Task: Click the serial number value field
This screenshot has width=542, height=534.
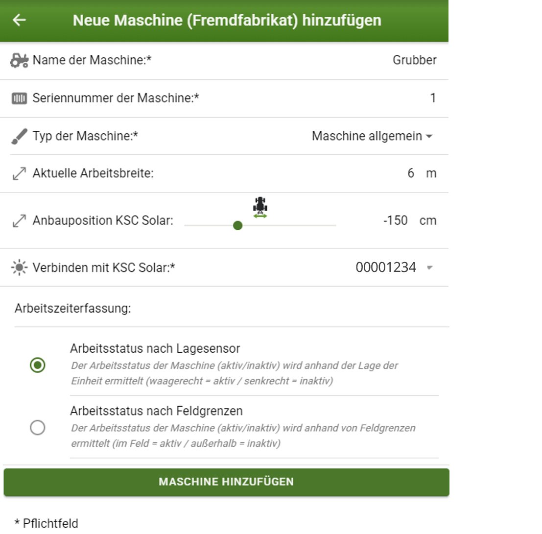Action: 432,98
